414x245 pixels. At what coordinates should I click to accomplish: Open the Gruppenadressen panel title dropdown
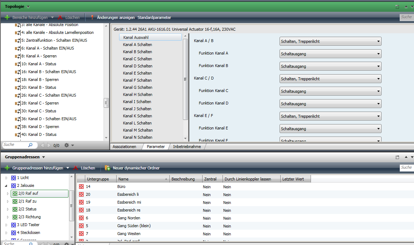coord(44,157)
